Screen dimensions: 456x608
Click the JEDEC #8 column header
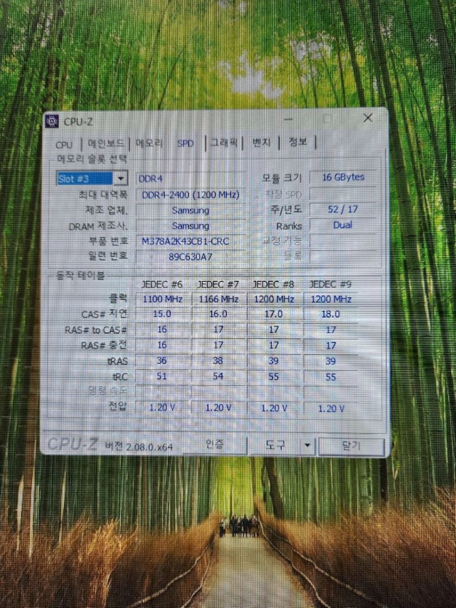[x=274, y=285]
